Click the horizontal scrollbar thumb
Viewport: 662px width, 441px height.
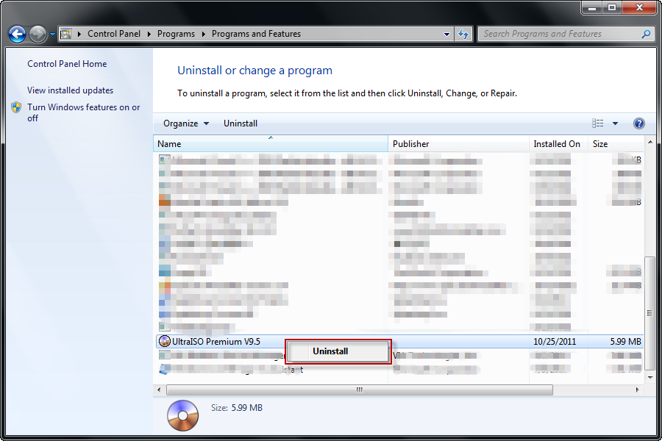pos(359,390)
